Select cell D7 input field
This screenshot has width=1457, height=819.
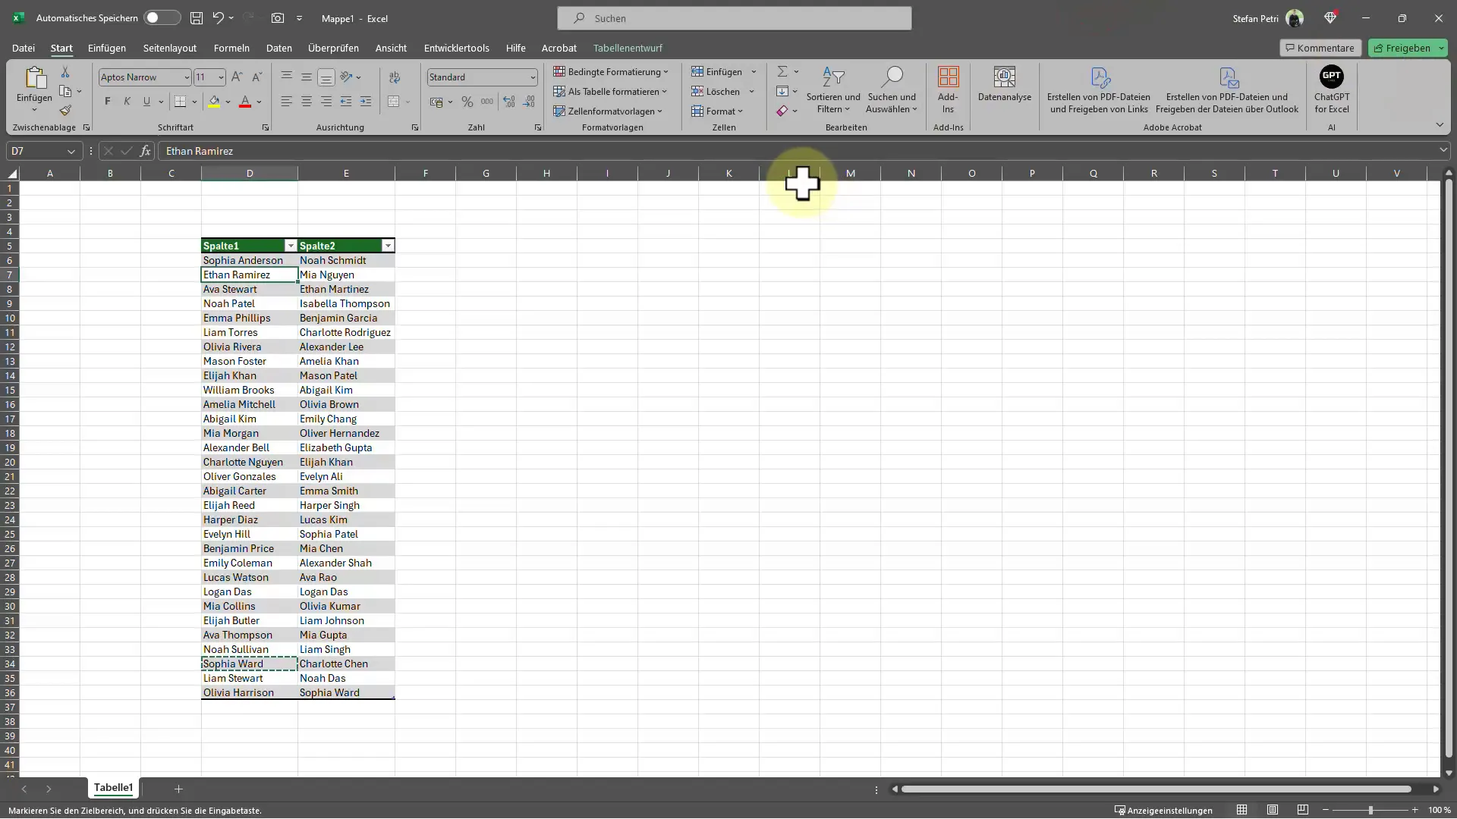tap(249, 274)
